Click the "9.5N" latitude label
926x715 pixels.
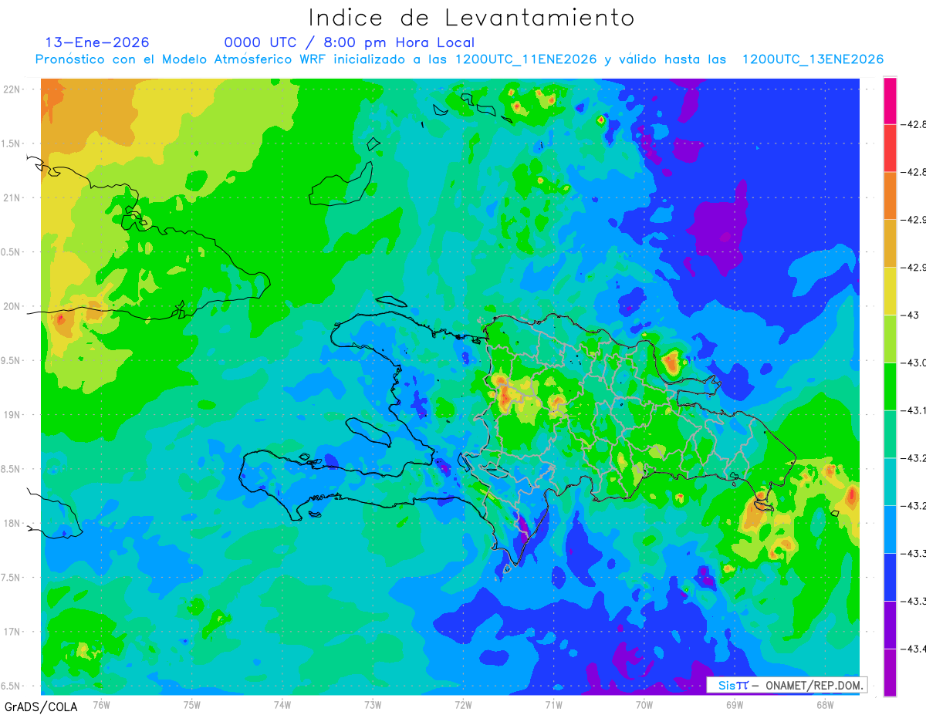click(12, 360)
